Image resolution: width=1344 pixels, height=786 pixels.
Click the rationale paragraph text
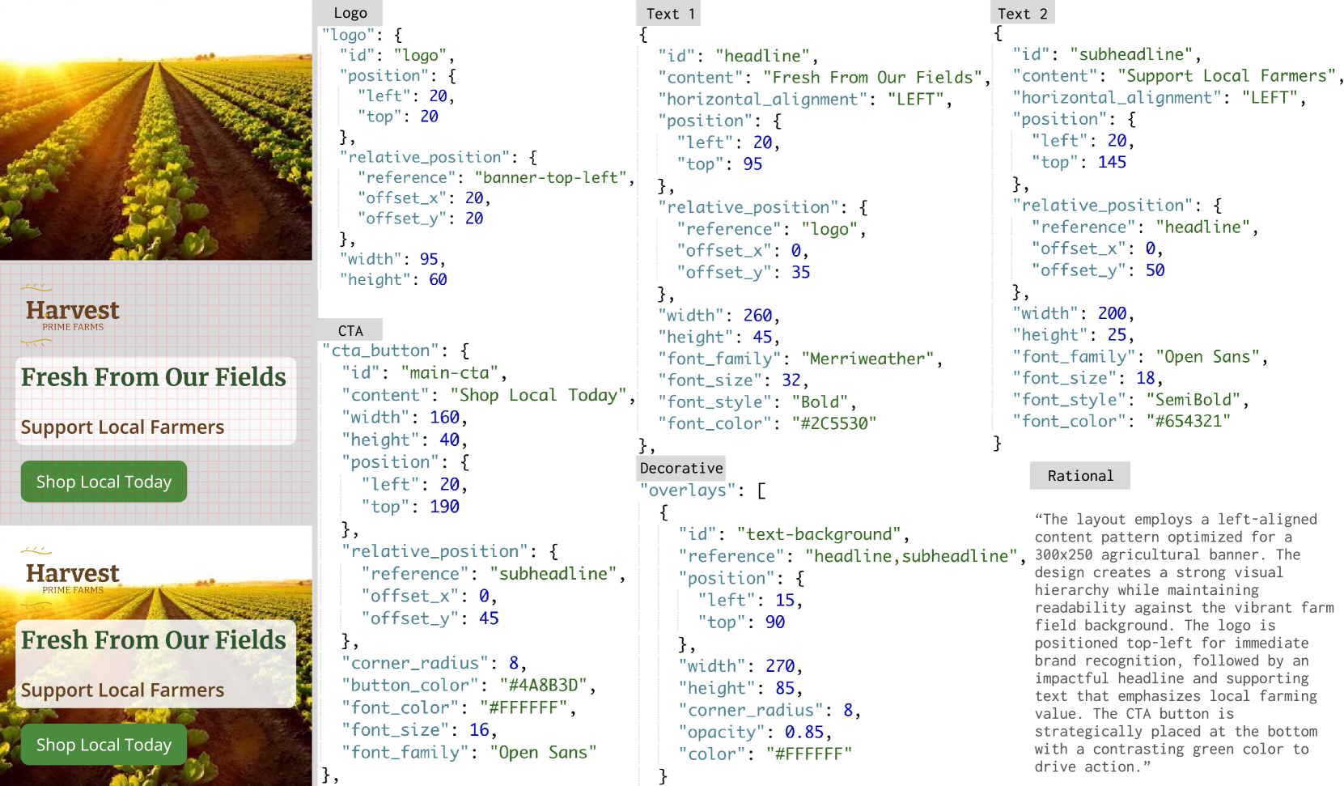pyautogui.click(x=1184, y=643)
